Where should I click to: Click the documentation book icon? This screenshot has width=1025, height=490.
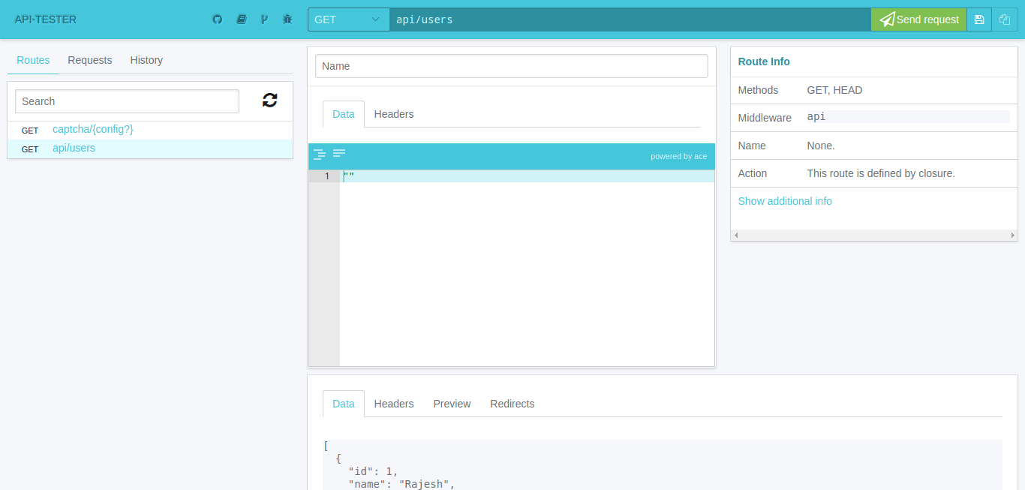point(241,20)
